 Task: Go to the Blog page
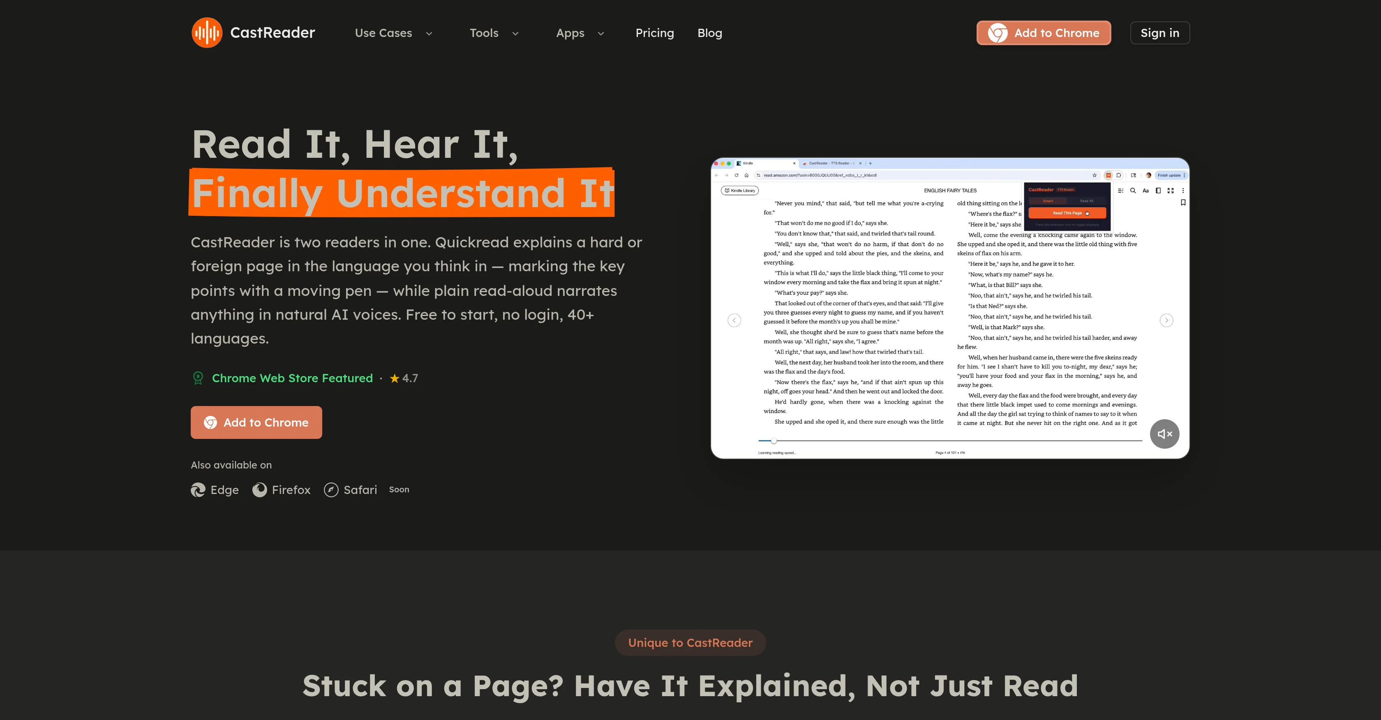(710, 33)
